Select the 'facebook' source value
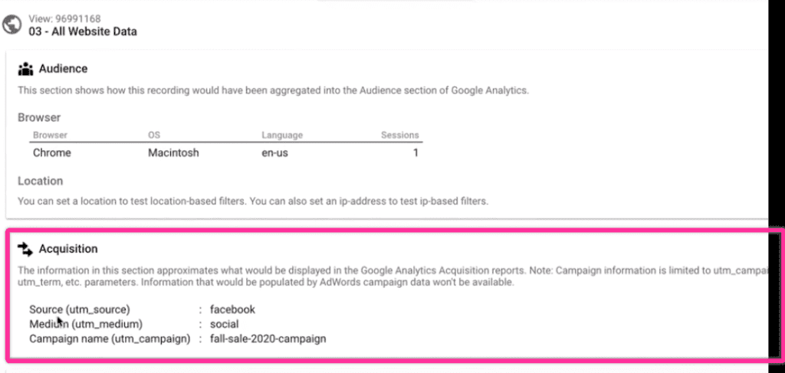The width and height of the screenshot is (785, 373). point(232,309)
